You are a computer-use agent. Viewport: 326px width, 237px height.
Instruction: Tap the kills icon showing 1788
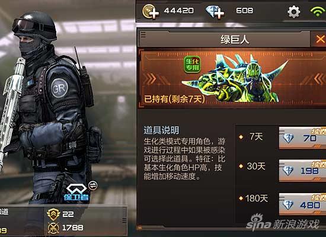(53, 228)
